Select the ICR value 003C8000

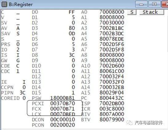(112, 109)
